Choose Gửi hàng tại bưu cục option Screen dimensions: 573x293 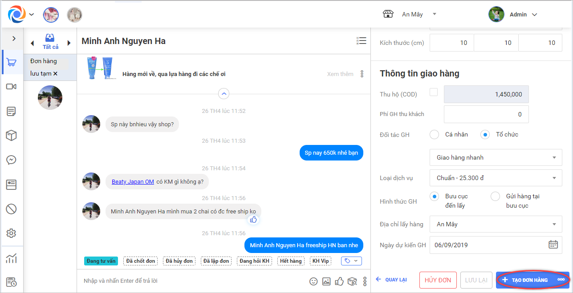point(495,197)
